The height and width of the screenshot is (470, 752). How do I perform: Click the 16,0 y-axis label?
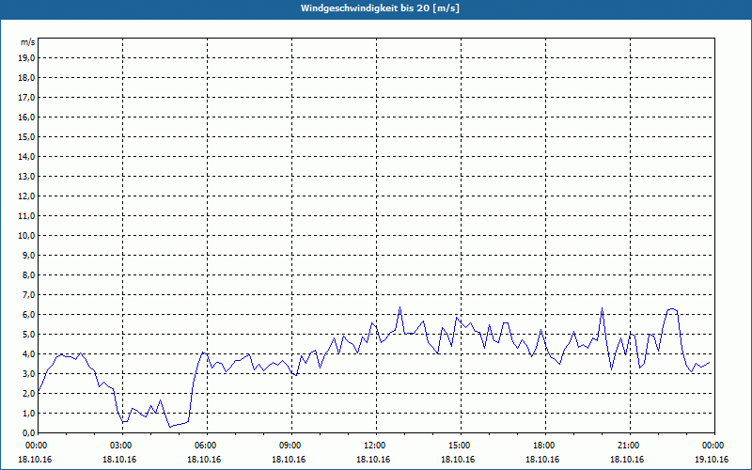pos(26,117)
